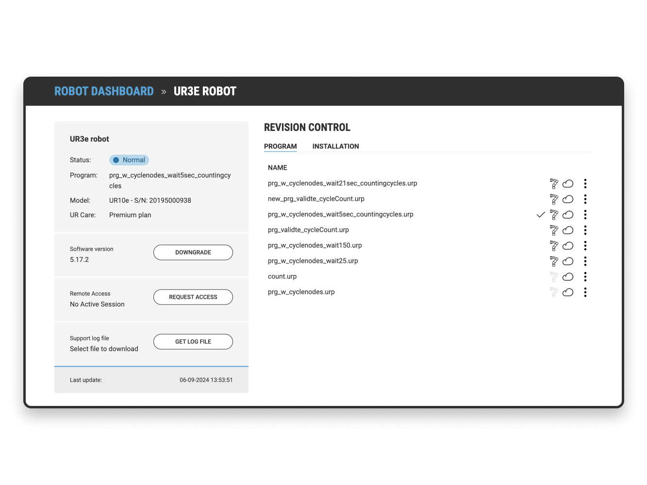Viewport: 647px width, 485px height.
Task: Click robot icon for prg_validte_cycleCount.urp
Action: (554, 230)
